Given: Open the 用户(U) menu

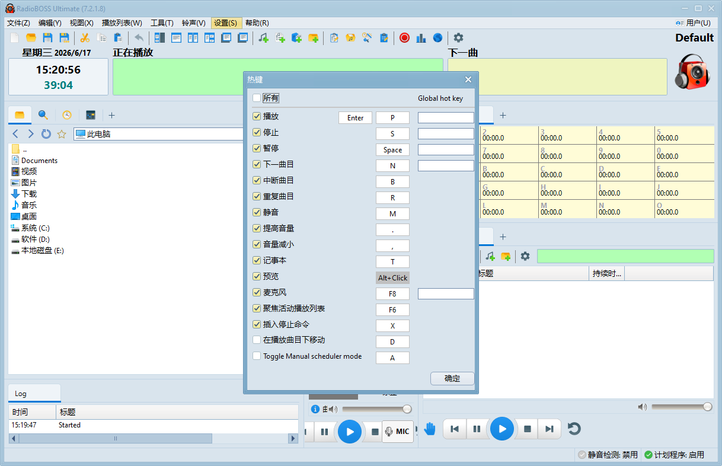Looking at the screenshot, I should 693,23.
